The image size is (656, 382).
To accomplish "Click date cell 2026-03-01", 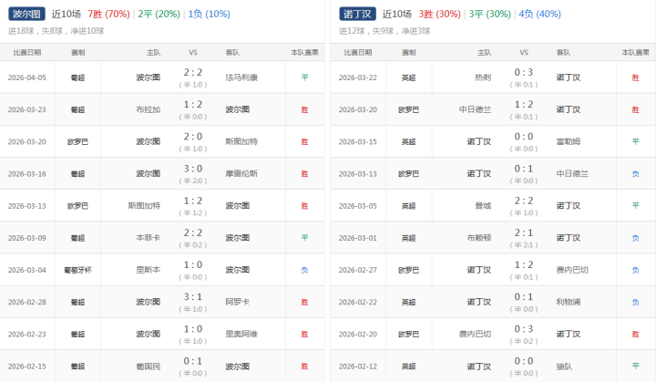I will 358,238.
